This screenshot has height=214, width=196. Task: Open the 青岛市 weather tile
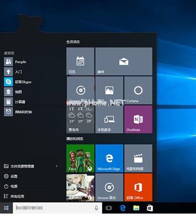(x=80, y=119)
